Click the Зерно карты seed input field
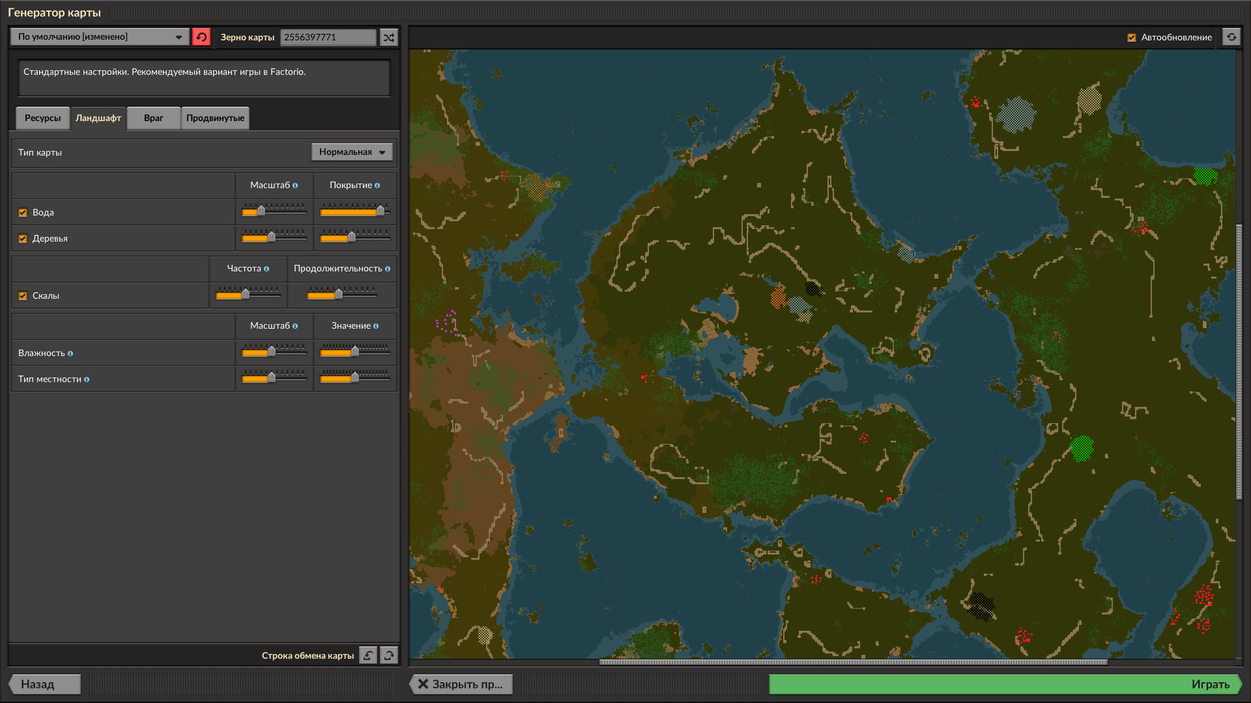Viewport: 1251px width, 703px height. [328, 37]
